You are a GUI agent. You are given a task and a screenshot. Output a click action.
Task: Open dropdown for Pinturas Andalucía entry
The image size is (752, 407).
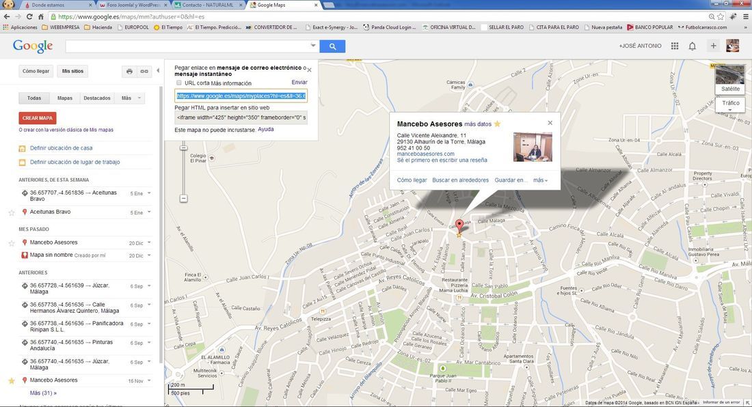[149, 343]
